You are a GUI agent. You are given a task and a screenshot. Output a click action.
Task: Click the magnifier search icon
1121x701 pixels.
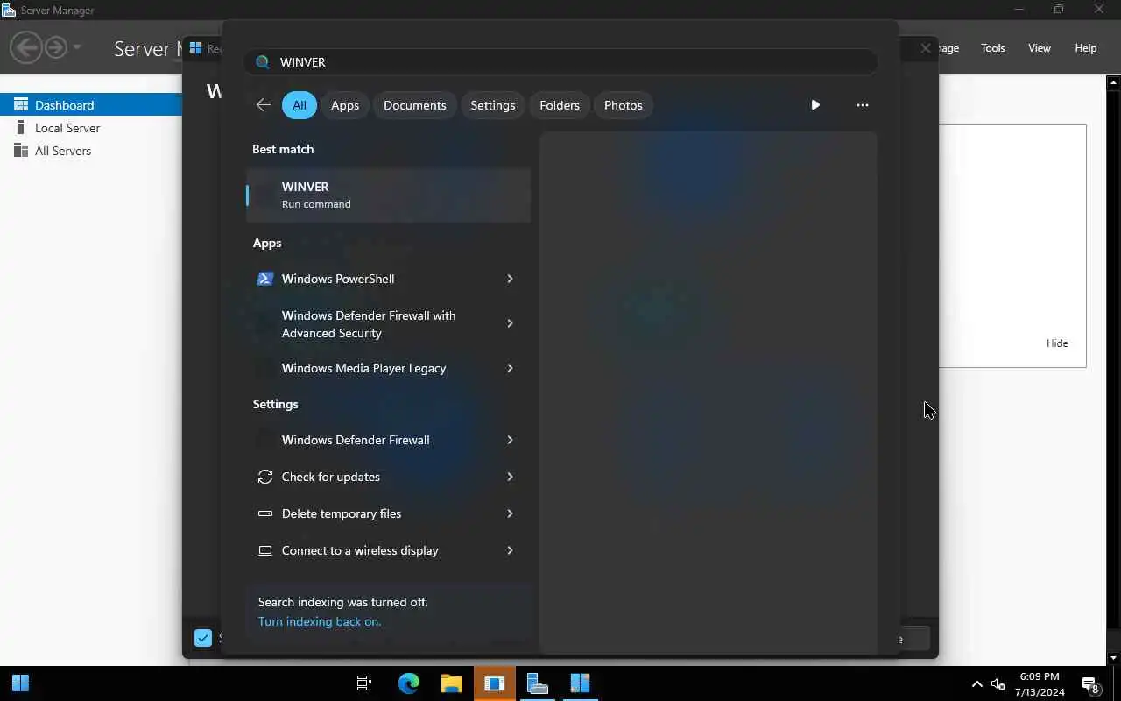(262, 62)
